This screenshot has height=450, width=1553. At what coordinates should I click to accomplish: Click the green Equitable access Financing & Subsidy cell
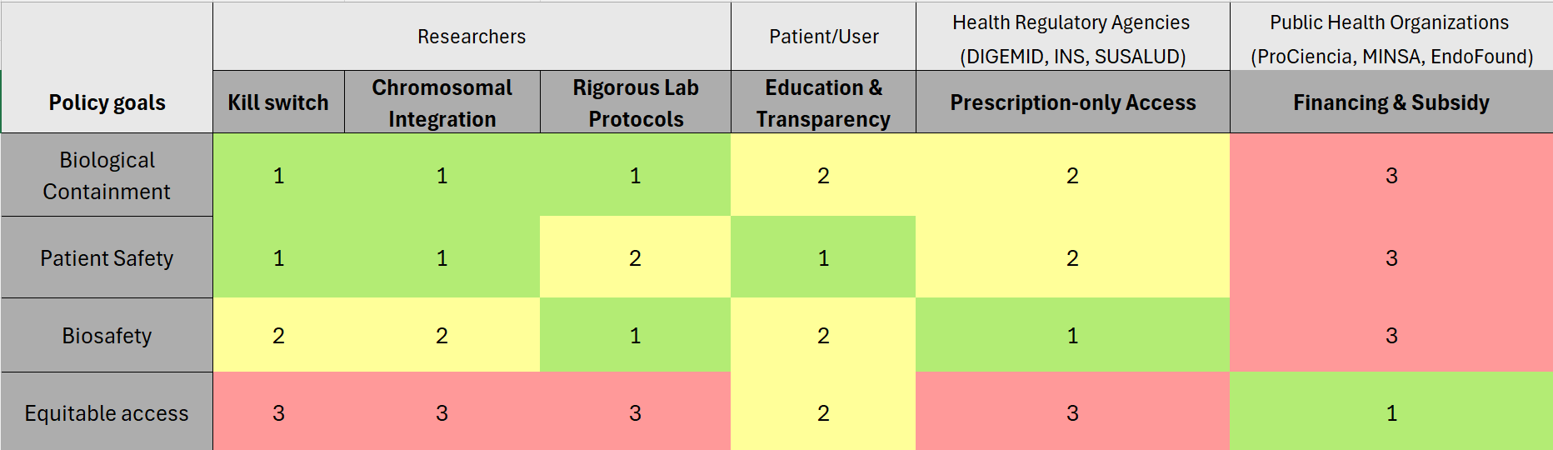tap(1391, 412)
